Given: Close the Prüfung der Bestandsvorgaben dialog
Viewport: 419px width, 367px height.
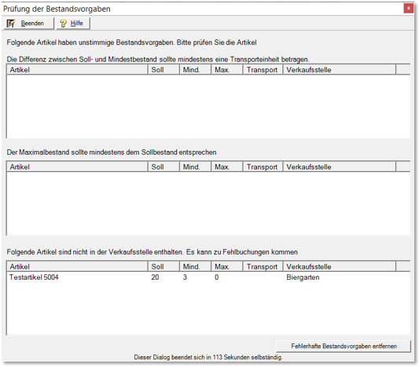Looking at the screenshot, I should [408, 9].
